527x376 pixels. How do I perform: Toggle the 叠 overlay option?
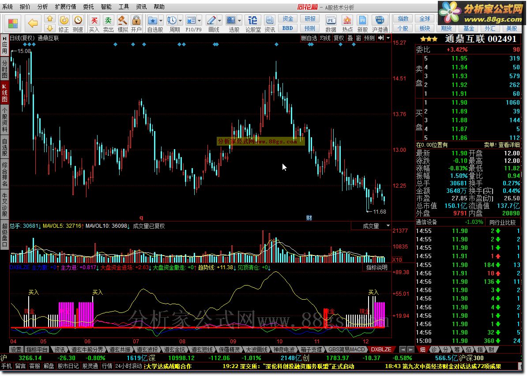pyautogui.click(x=350, y=38)
